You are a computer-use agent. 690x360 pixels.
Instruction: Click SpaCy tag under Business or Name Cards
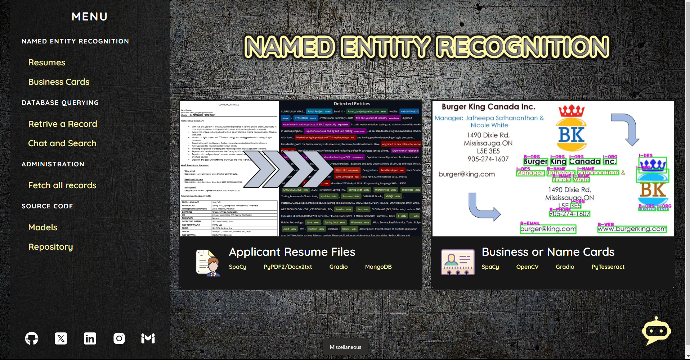pos(490,267)
